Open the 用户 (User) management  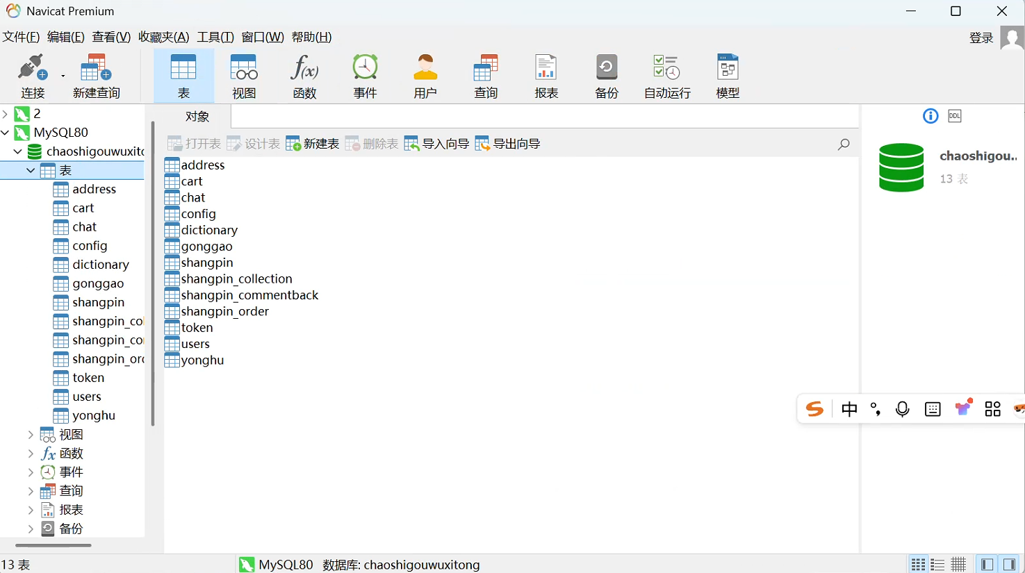point(425,76)
